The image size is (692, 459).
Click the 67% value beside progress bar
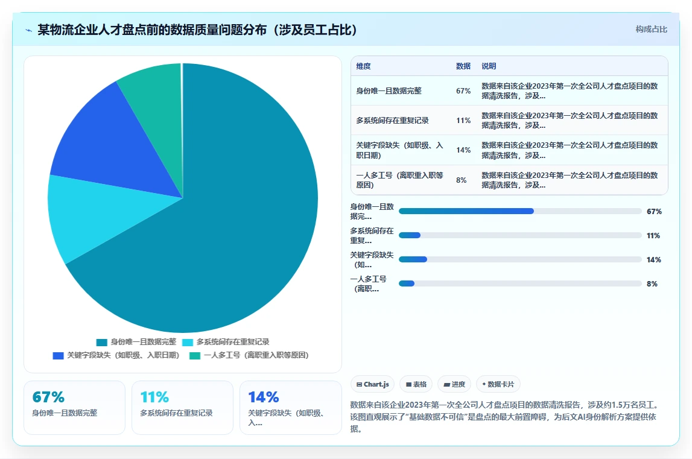[654, 211]
